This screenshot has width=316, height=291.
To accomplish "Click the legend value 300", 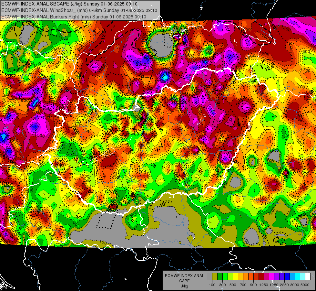I will tap(222, 285).
